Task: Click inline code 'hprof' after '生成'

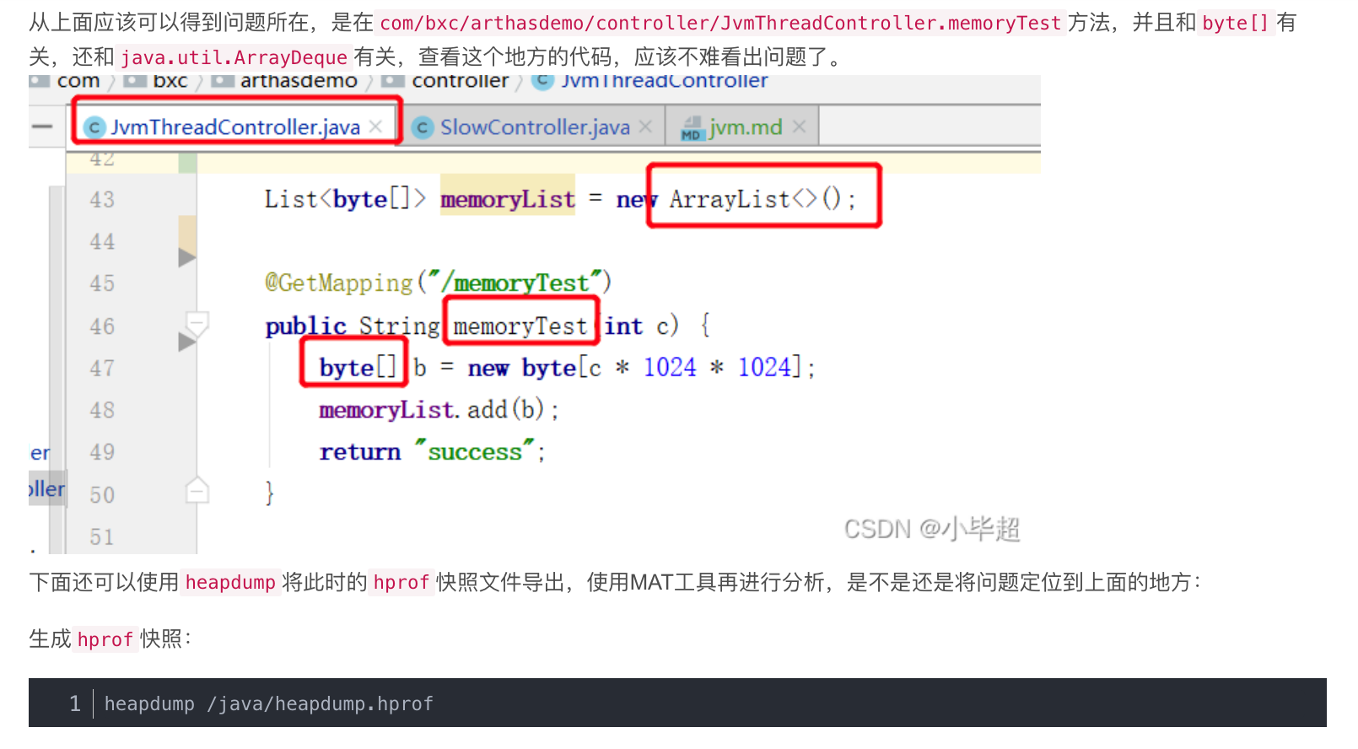Action: tap(105, 639)
